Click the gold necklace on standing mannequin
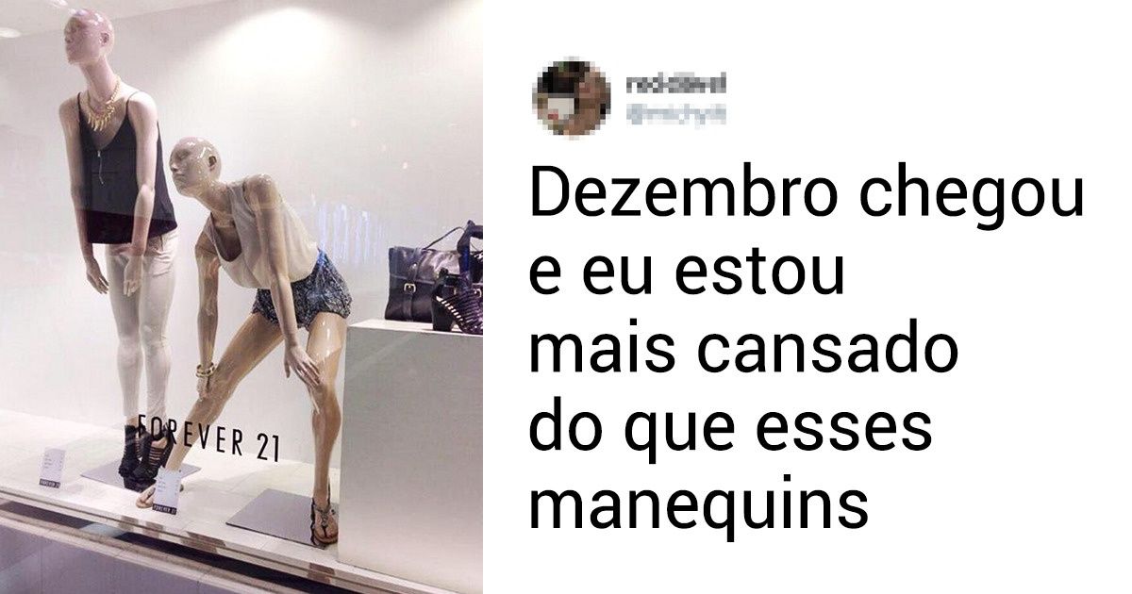The image size is (1132, 594). 102,107
